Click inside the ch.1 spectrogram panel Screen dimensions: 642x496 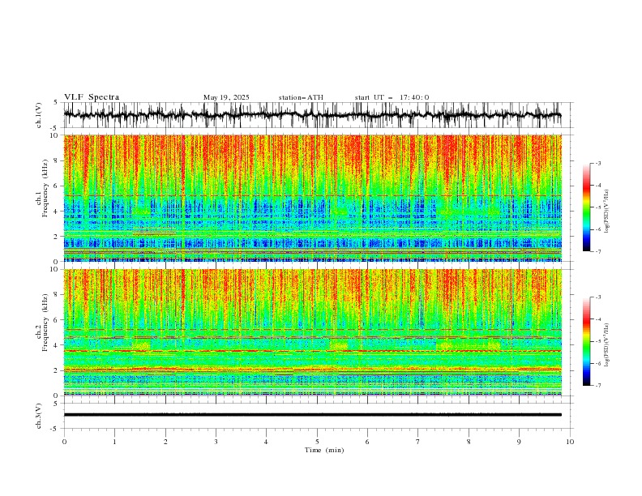click(x=312, y=198)
